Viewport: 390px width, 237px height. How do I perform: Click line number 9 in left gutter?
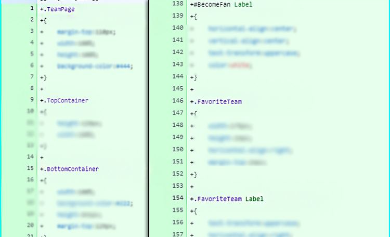pos(32,100)
